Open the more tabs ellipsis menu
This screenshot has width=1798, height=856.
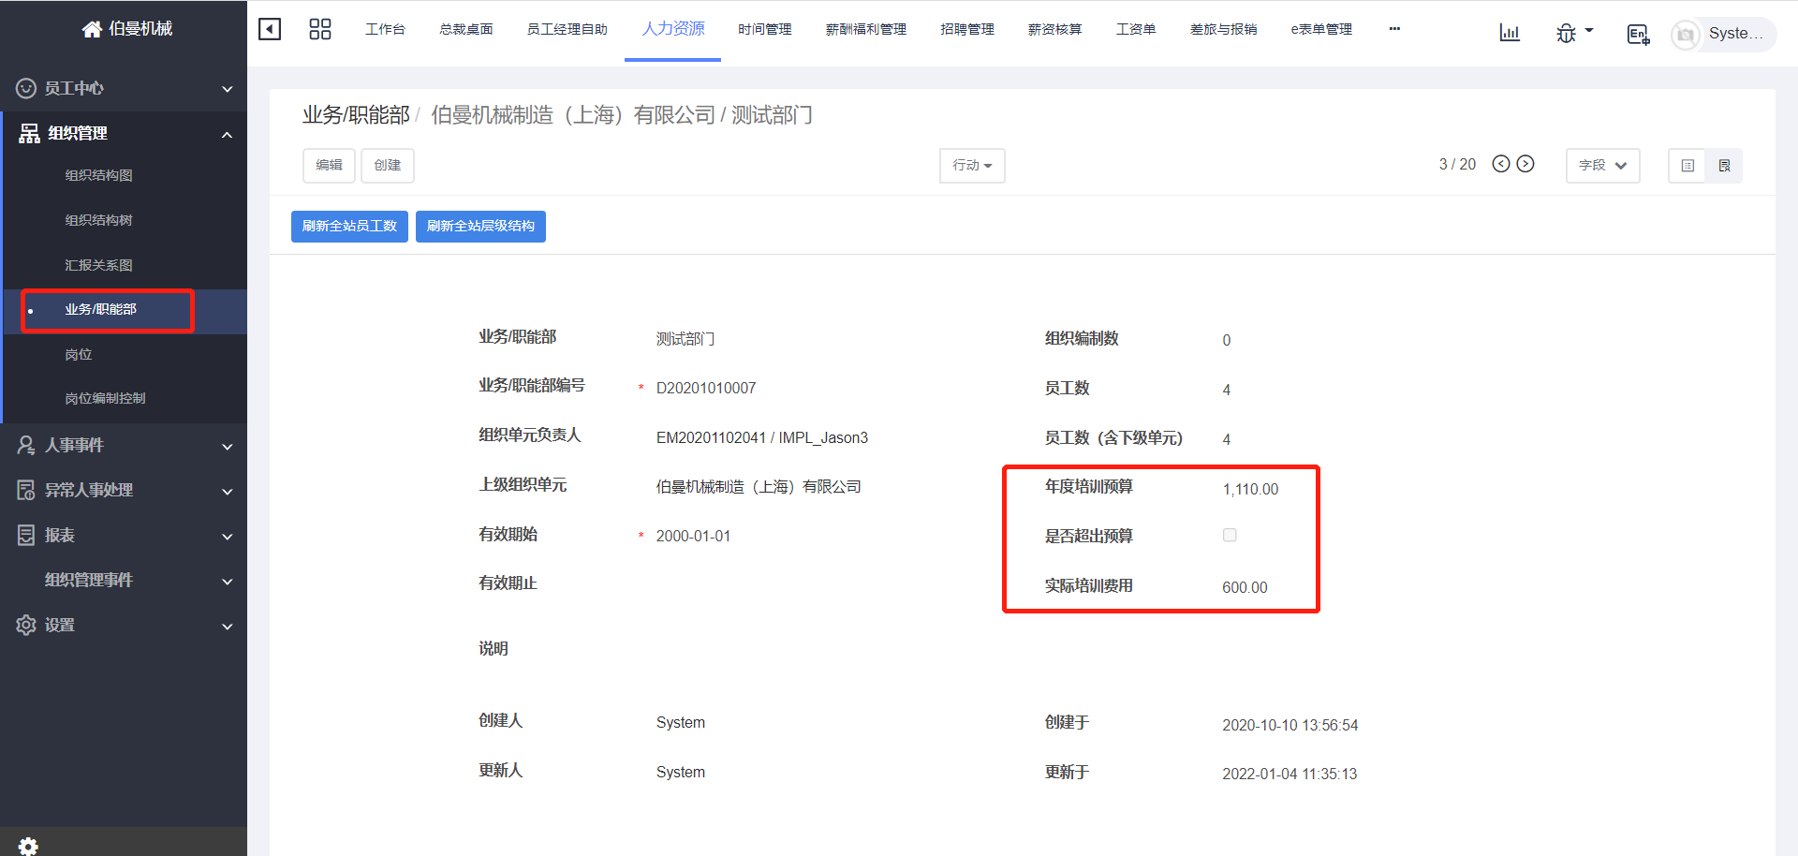1394,29
